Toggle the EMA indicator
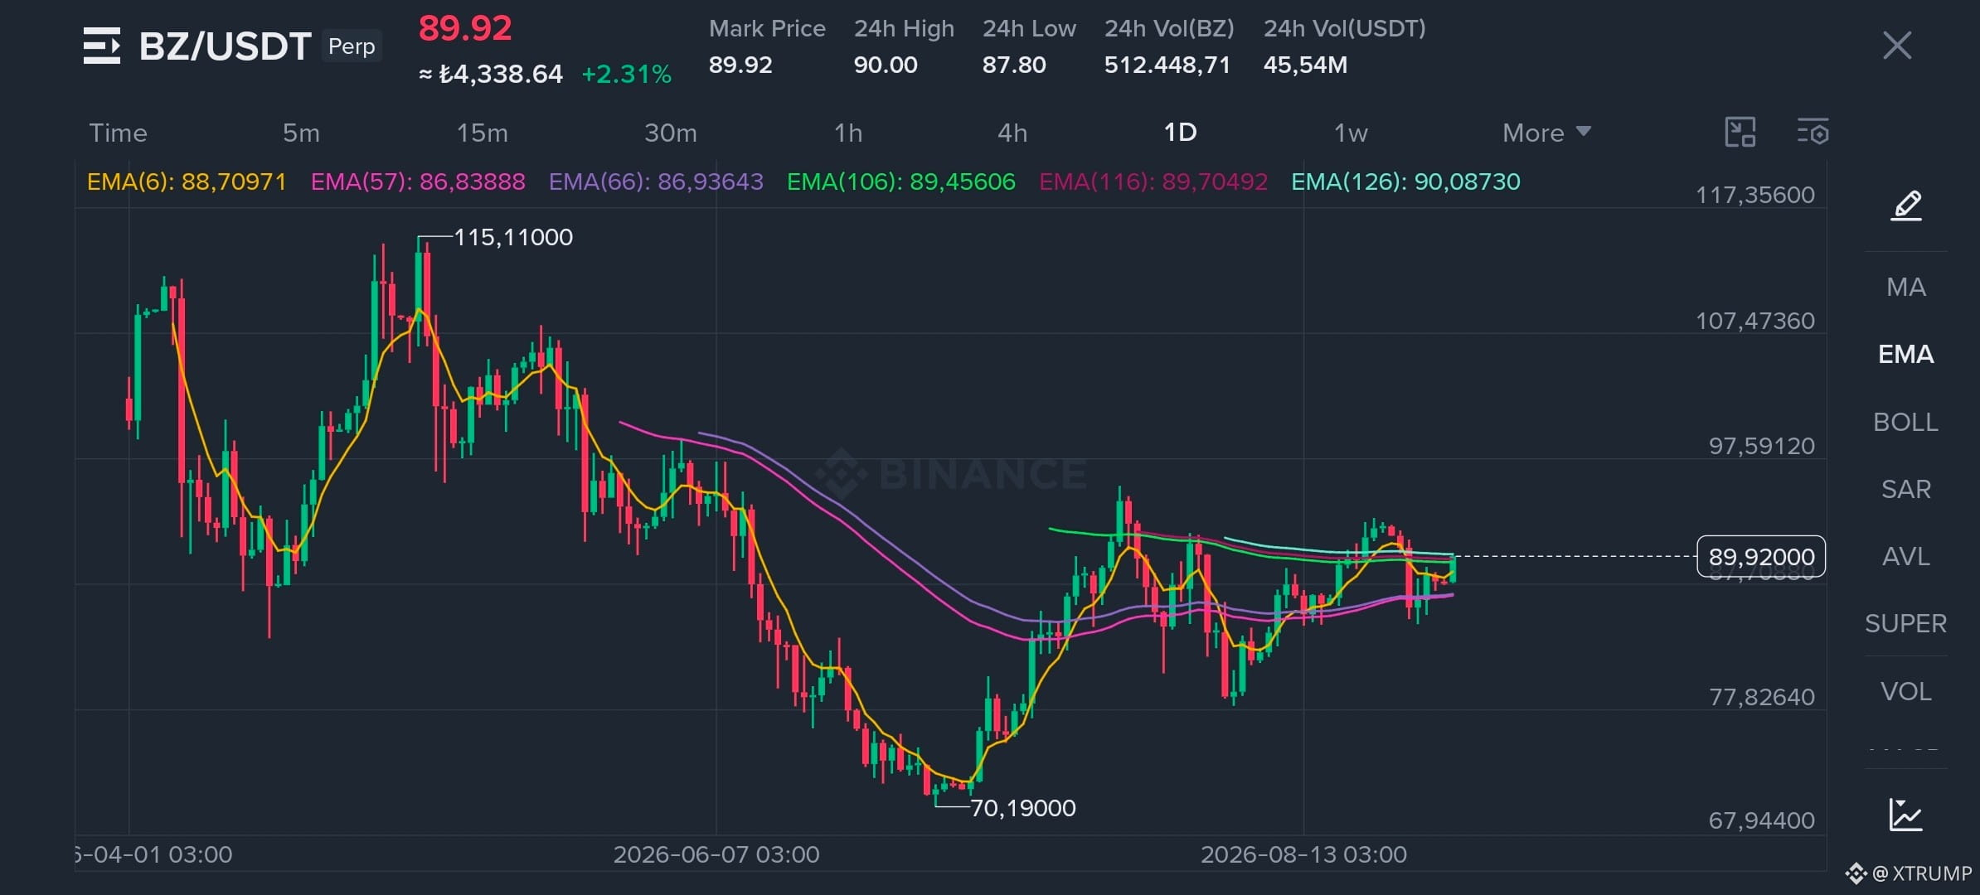The width and height of the screenshot is (1980, 895). (x=1906, y=354)
